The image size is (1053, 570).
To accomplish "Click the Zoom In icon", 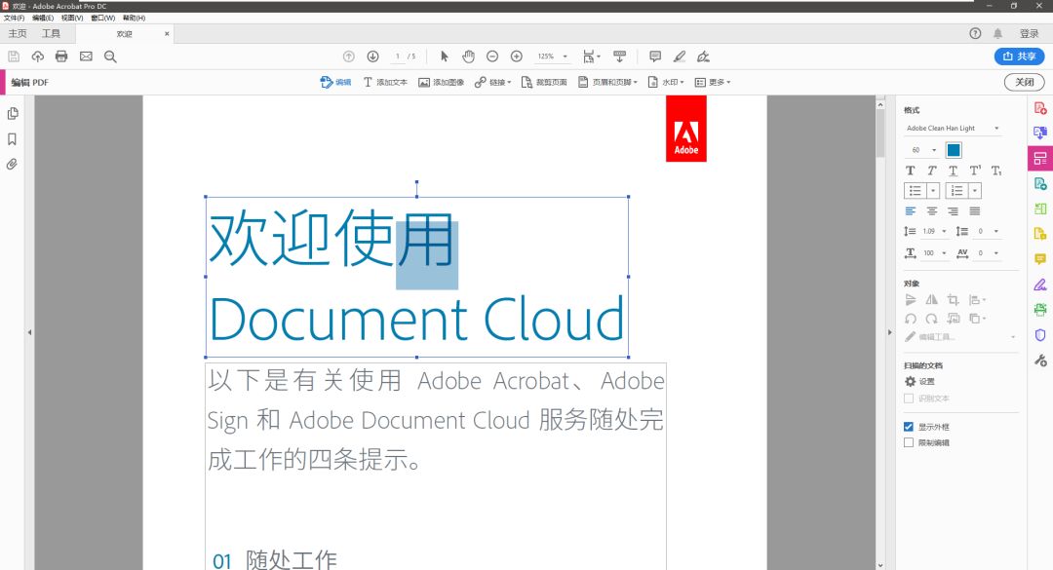I will (x=518, y=56).
